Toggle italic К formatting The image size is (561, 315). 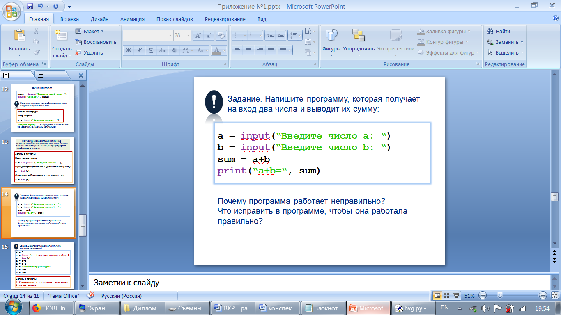(140, 50)
